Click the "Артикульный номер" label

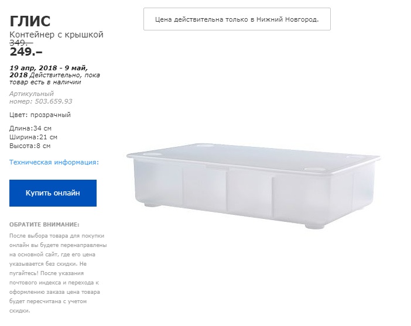(32, 94)
